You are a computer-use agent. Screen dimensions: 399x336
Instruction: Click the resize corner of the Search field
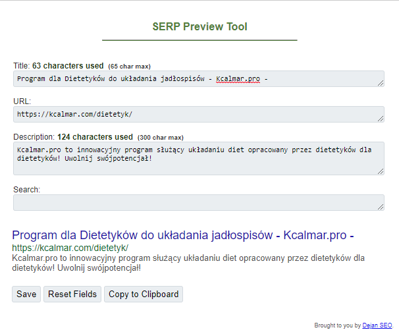pos(381,207)
